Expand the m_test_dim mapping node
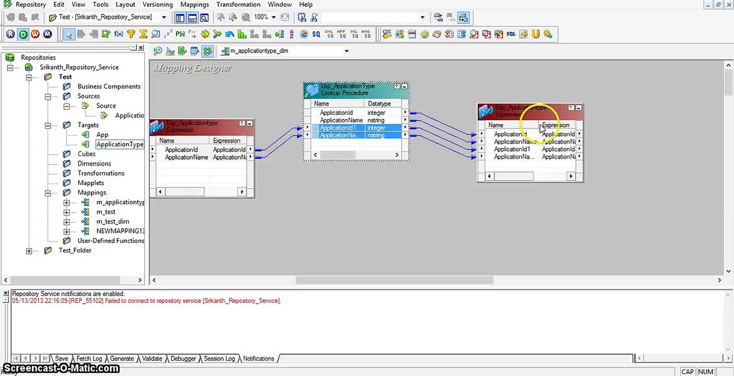 pyautogui.click(x=66, y=222)
